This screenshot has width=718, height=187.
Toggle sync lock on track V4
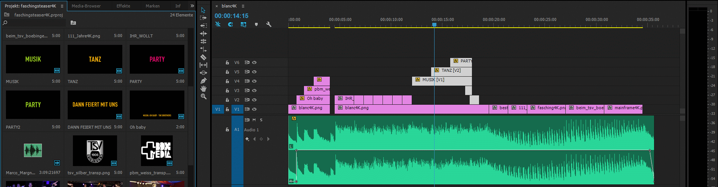[247, 81]
